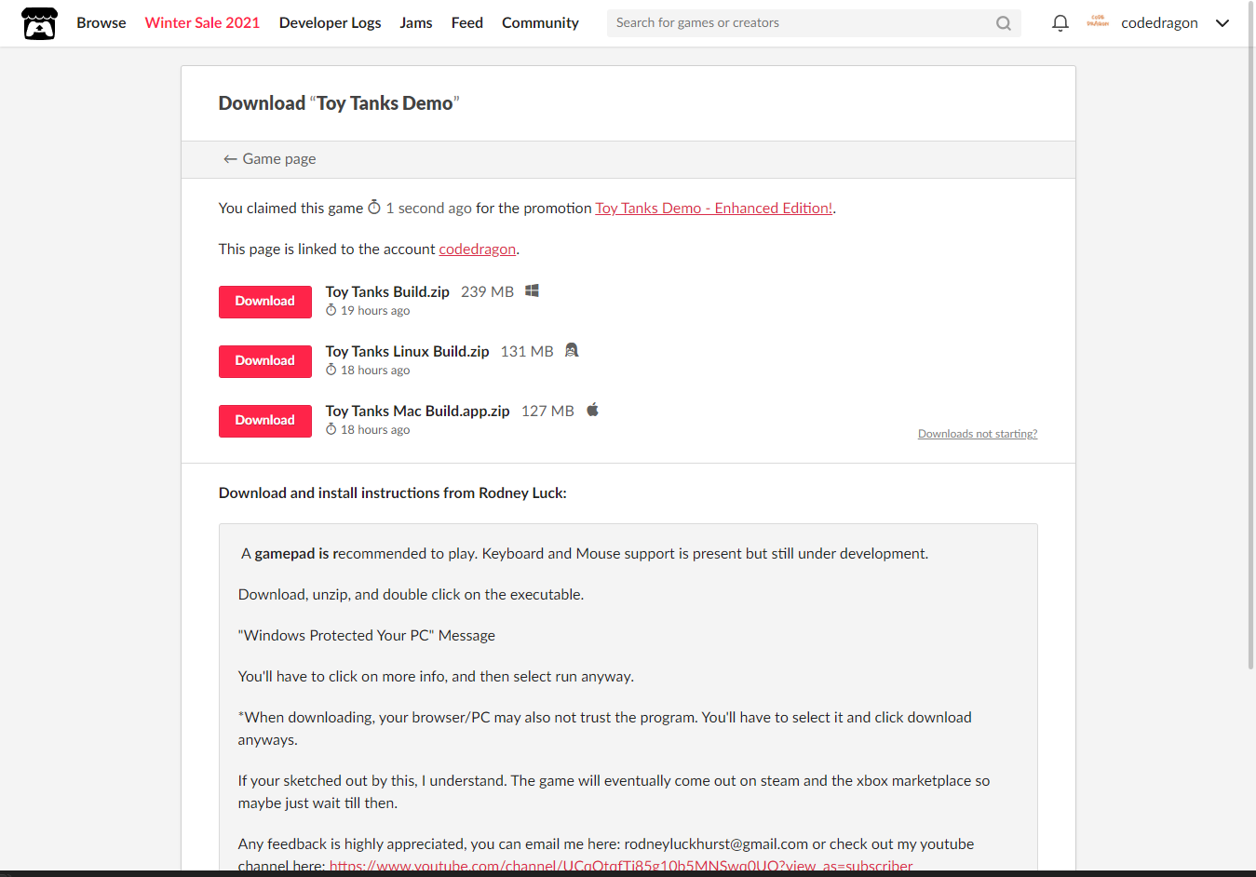Open the notifications bell
This screenshot has height=877, width=1256.
pos(1060,23)
